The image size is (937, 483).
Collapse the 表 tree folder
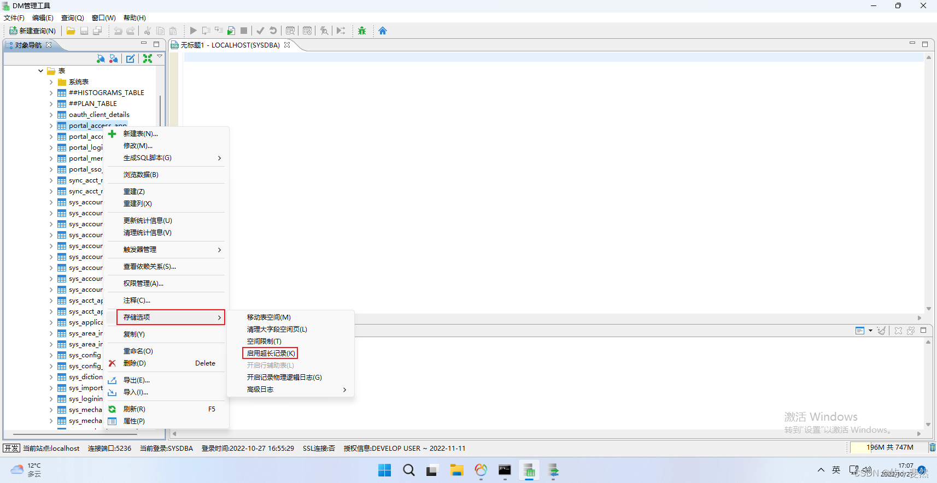pos(40,71)
